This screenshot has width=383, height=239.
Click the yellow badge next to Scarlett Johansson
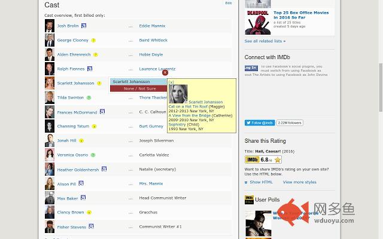(99, 84)
